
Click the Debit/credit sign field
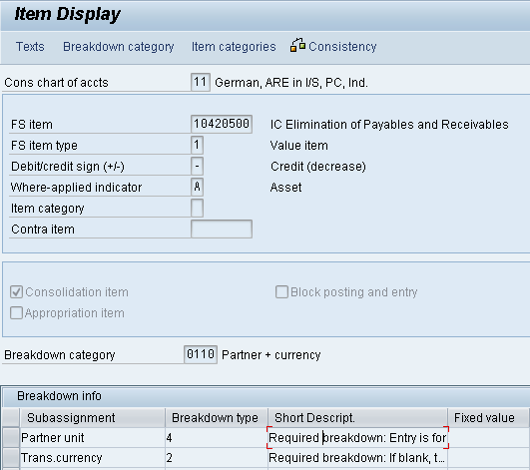click(x=197, y=166)
